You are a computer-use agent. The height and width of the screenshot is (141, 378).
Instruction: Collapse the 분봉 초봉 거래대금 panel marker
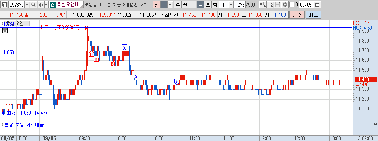click(x=2, y=125)
